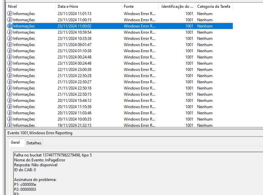Switch to the Detalhes tab
Viewport: 263px width, 195px height.
pyautogui.click(x=34, y=143)
